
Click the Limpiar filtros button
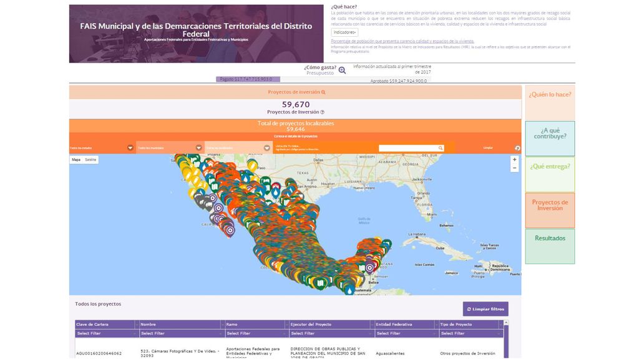pyautogui.click(x=485, y=309)
